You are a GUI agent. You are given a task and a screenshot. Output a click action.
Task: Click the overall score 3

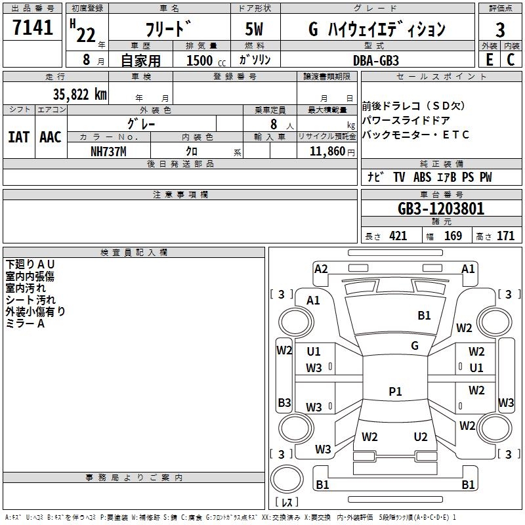(x=500, y=30)
